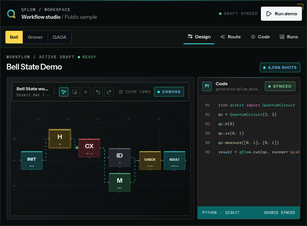Open the Runs tab
The width and height of the screenshot is (307, 226).
289,37
